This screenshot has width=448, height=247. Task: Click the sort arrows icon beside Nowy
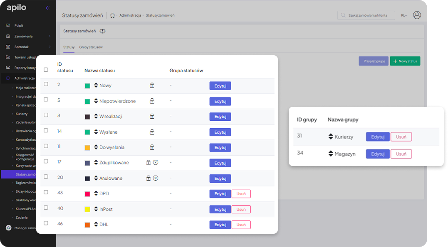96,86
